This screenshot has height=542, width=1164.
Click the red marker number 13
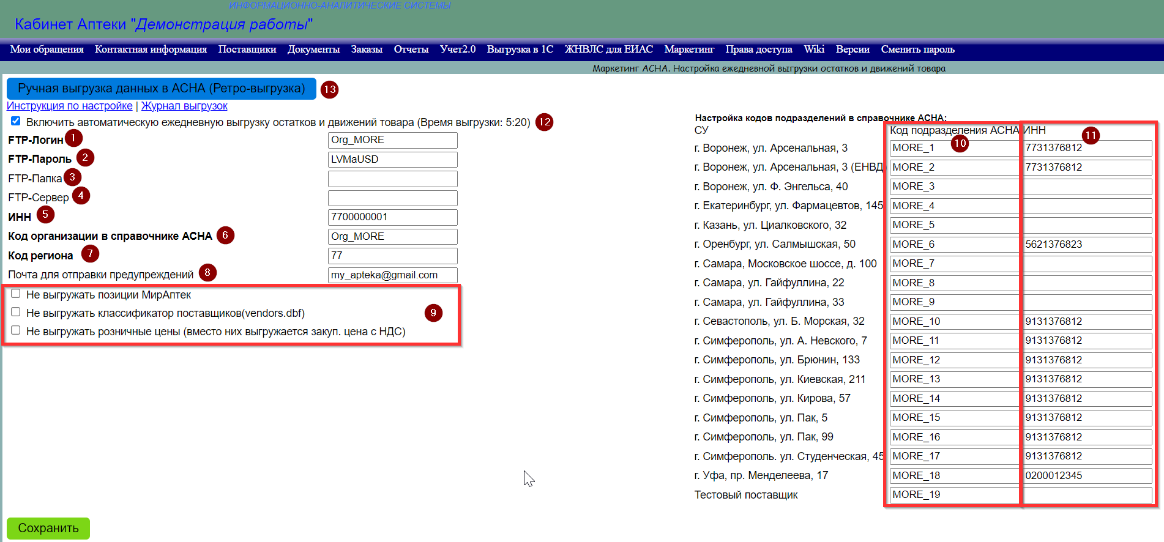click(x=330, y=89)
